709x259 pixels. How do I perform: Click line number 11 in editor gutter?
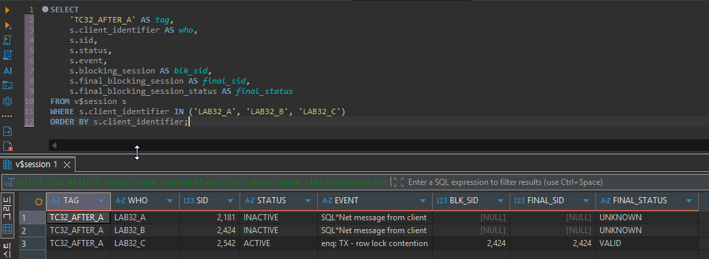tap(29, 111)
